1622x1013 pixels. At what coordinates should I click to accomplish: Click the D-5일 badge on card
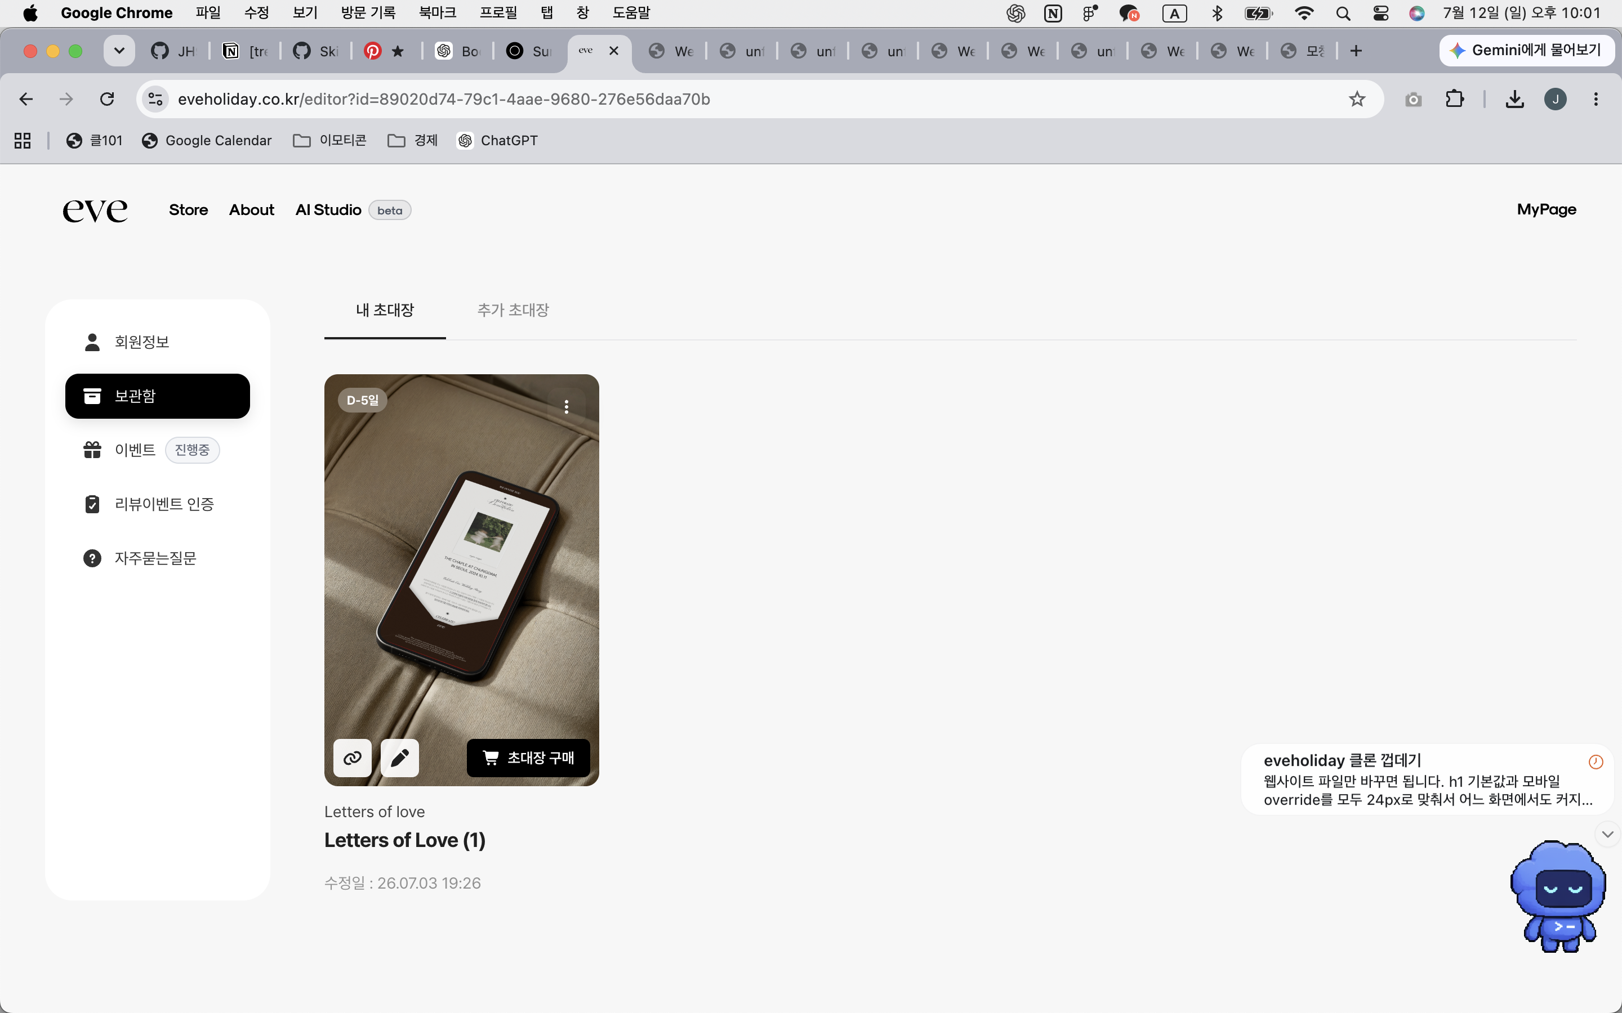pos(363,400)
